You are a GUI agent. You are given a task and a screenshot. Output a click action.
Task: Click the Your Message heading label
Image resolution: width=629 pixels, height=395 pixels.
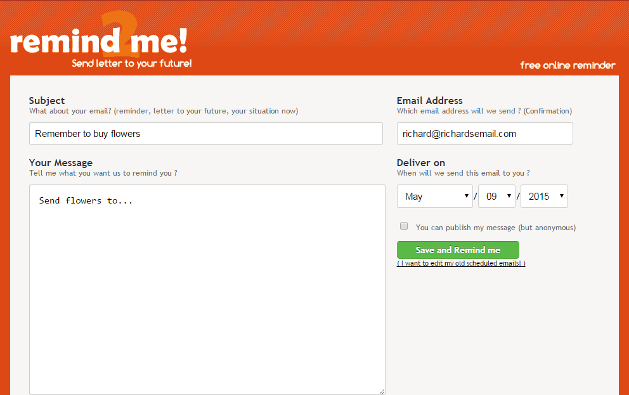61,162
